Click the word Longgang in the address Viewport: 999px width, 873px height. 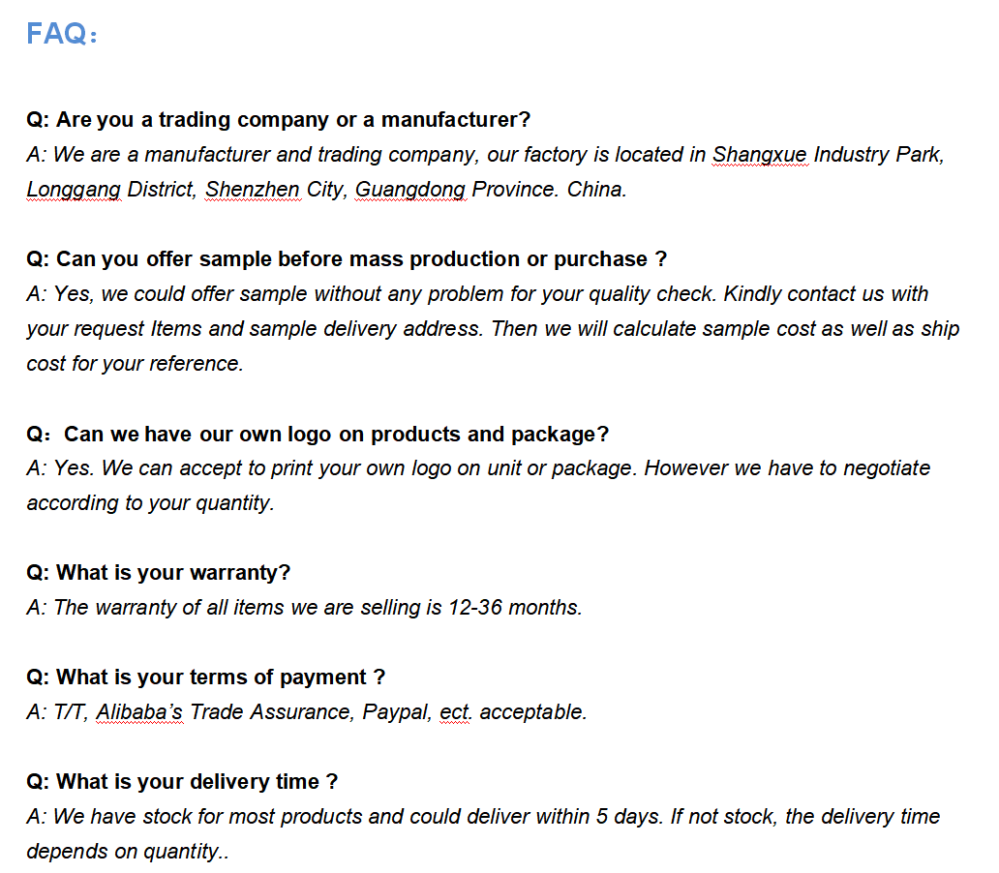pyautogui.click(x=74, y=190)
